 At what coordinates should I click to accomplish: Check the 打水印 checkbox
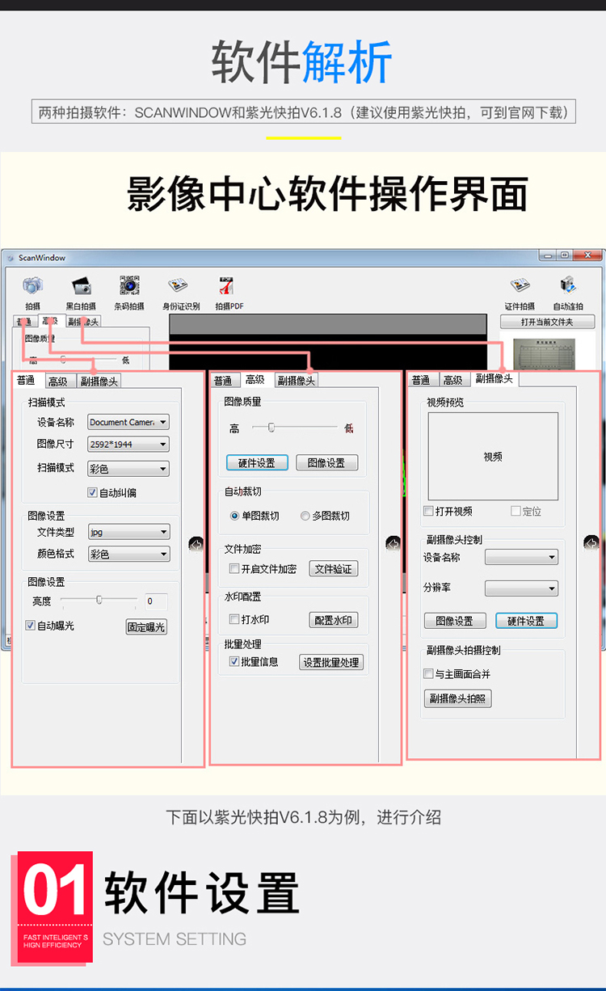234,620
